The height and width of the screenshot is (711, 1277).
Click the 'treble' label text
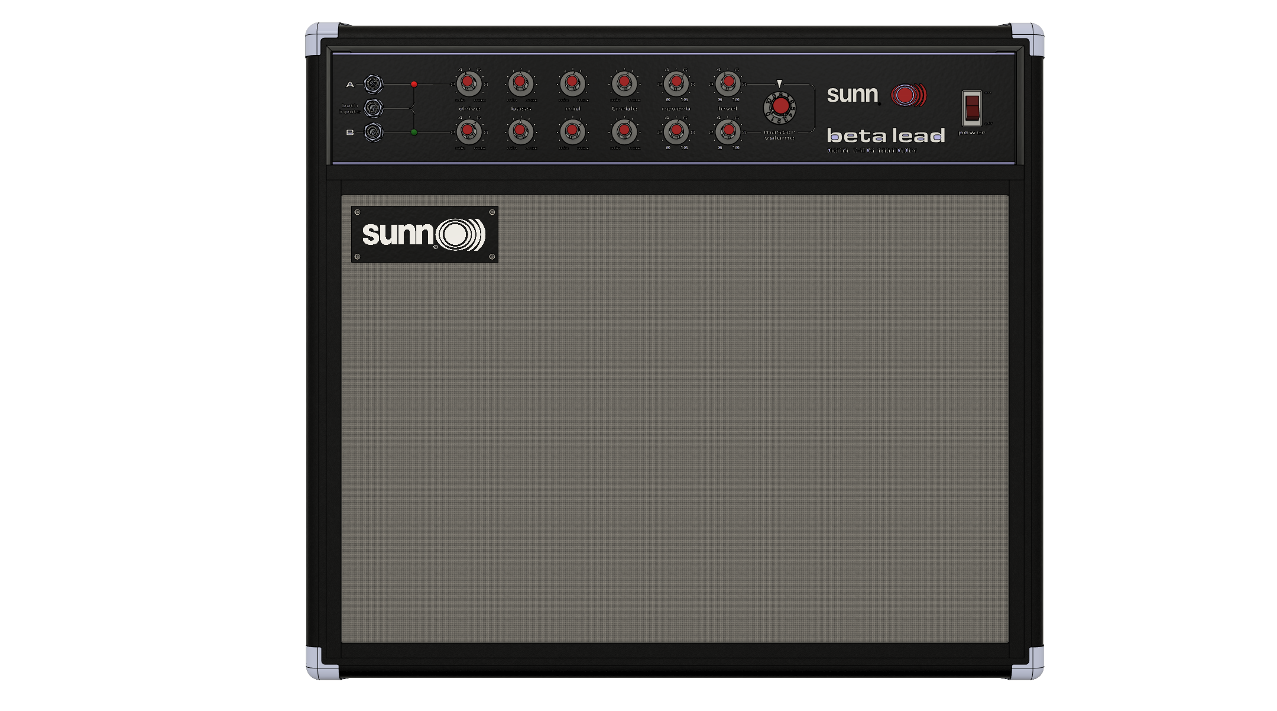pos(624,109)
